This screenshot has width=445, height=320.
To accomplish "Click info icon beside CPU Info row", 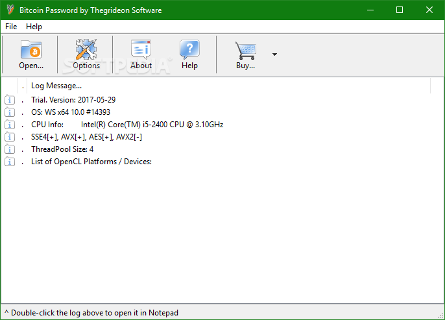I will point(10,125).
